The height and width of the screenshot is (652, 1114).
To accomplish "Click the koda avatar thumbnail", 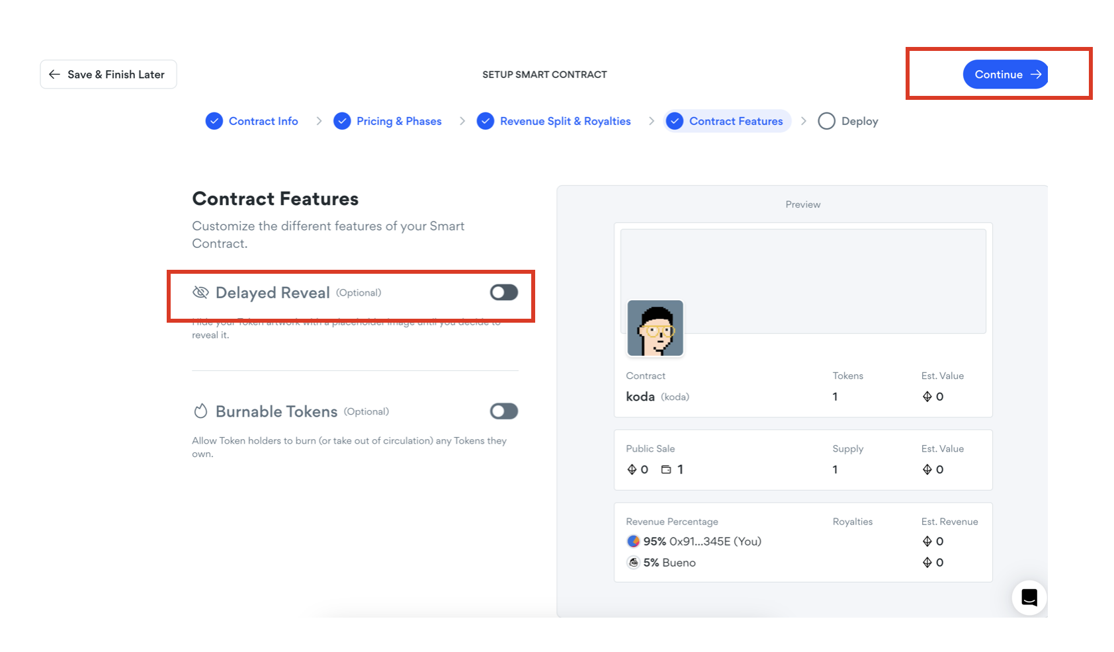I will [655, 328].
